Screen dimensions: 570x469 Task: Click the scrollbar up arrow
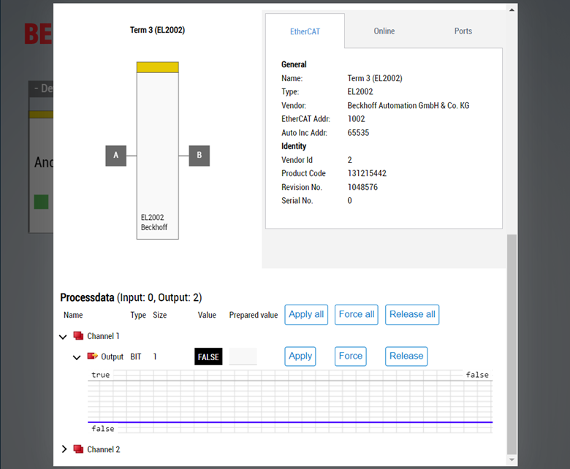pyautogui.click(x=512, y=9)
